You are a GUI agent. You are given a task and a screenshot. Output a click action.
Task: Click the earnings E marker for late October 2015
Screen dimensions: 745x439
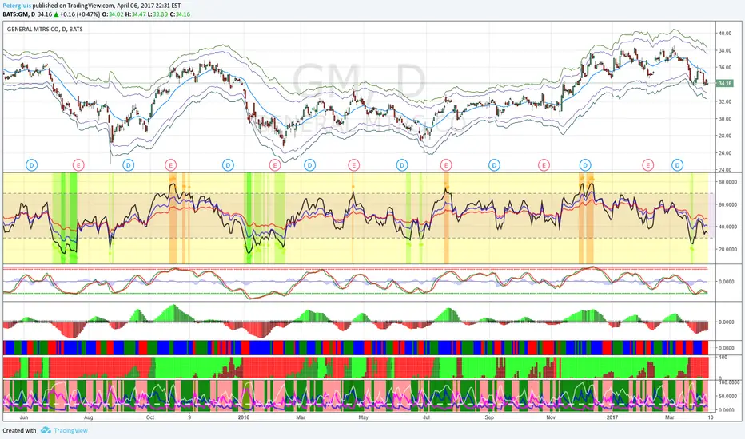pos(170,165)
